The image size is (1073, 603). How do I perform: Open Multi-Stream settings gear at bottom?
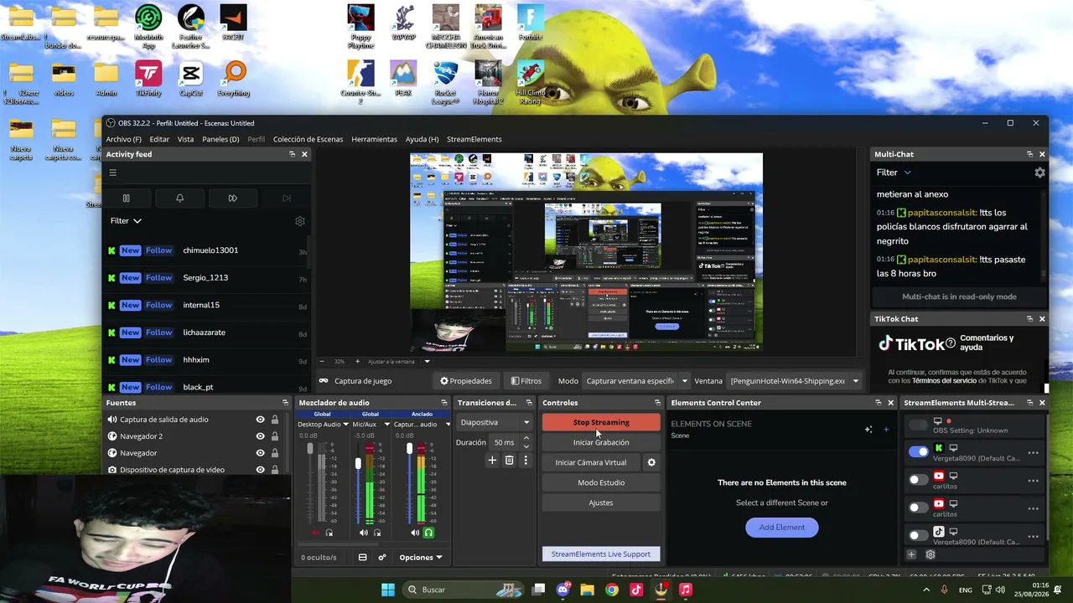point(930,554)
